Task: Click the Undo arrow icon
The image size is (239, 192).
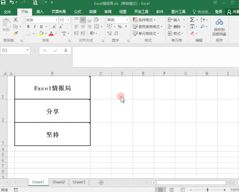Action: [x=12, y=2]
